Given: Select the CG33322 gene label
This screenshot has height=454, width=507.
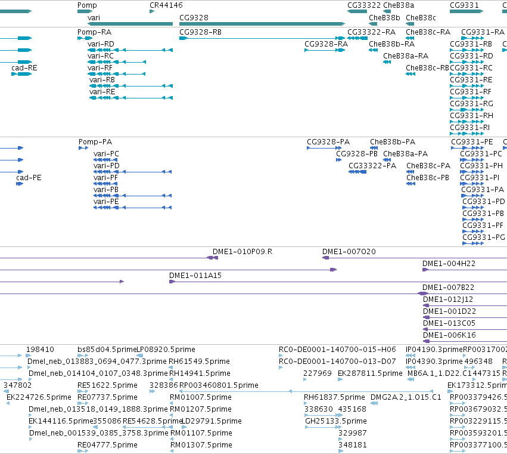Looking at the screenshot, I should coord(364,5).
